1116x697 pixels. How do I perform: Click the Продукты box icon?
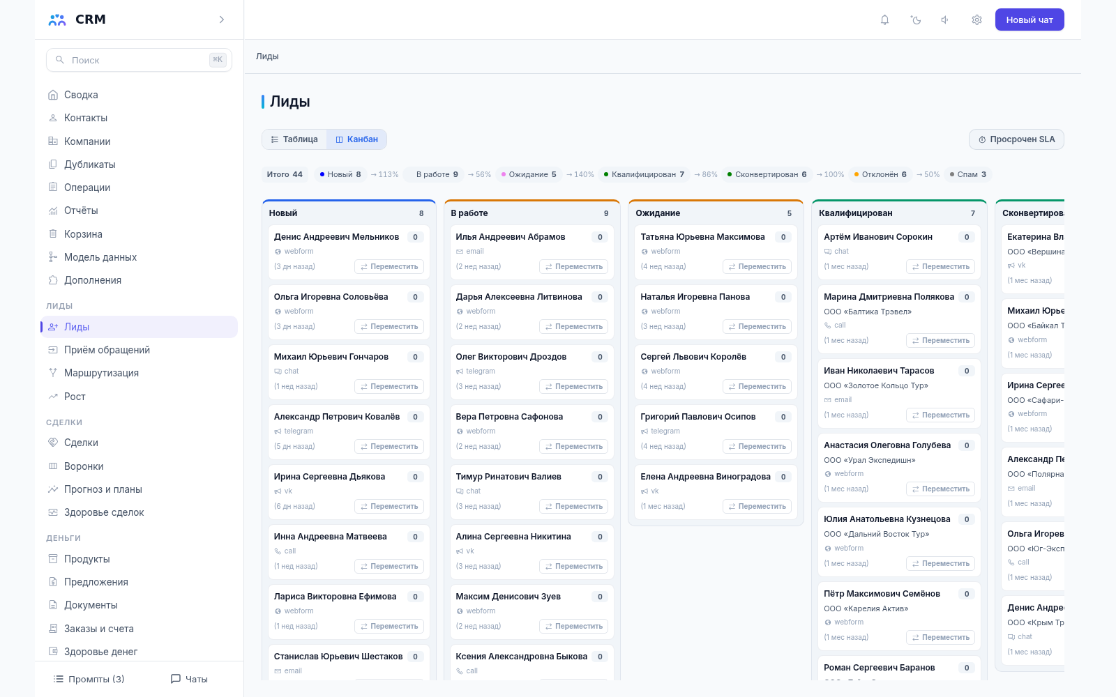53,559
